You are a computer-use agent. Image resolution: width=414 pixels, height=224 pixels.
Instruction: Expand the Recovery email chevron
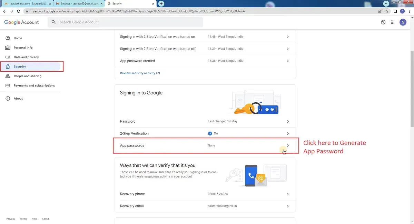tap(288, 206)
